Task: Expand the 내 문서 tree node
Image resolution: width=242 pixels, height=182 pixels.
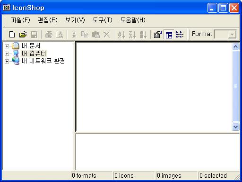Action: (x=7, y=46)
